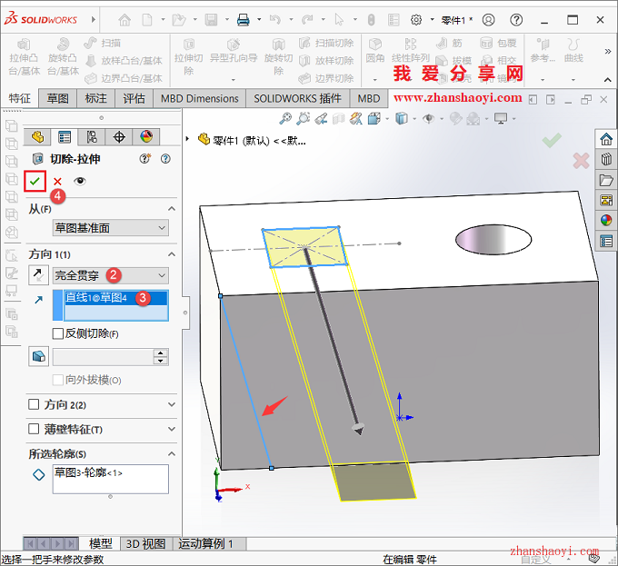The image size is (618, 566).
Task: Open SOLIDWORKS Resources home task pane
Action: coord(606,139)
